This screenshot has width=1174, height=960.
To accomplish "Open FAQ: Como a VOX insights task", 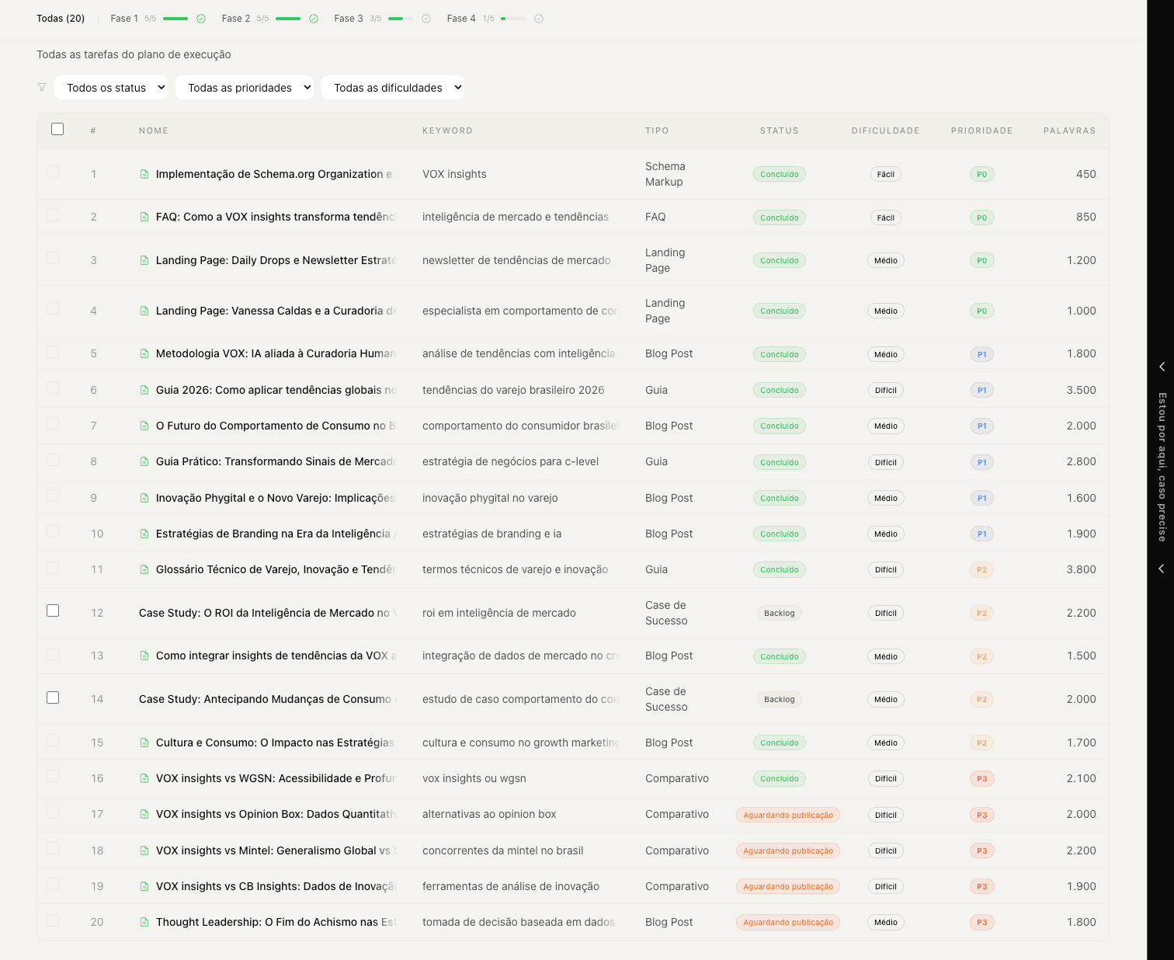I will click(x=276, y=217).
